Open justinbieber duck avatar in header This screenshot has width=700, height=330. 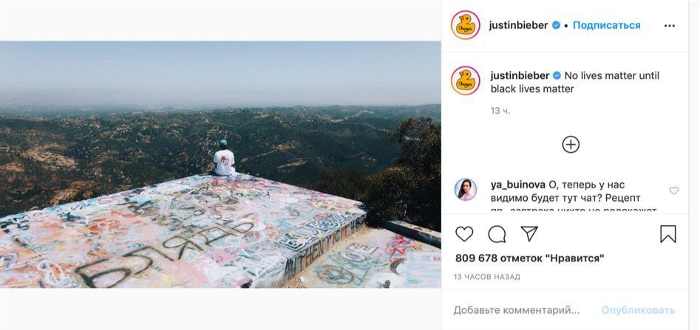click(x=465, y=25)
